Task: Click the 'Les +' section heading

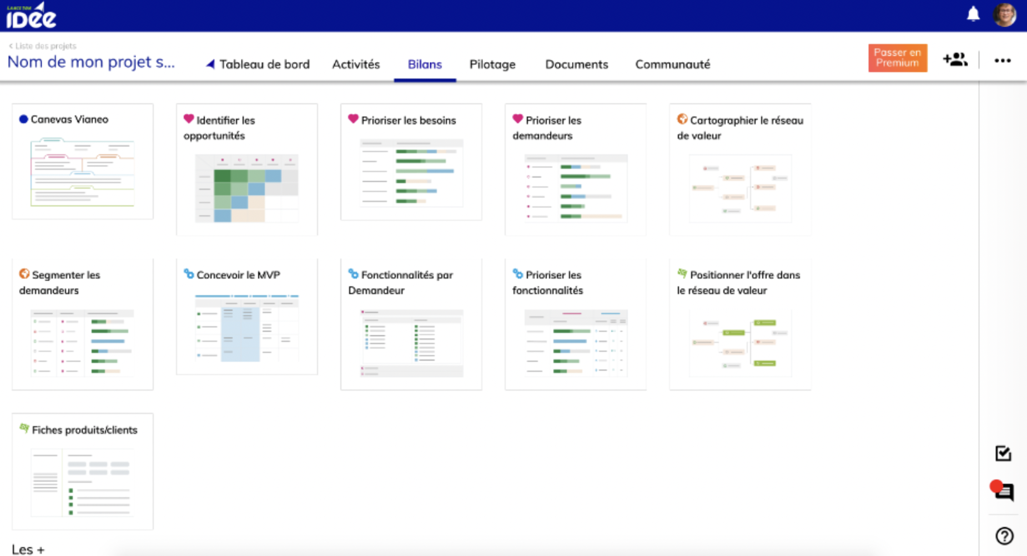Action: pos(28,549)
